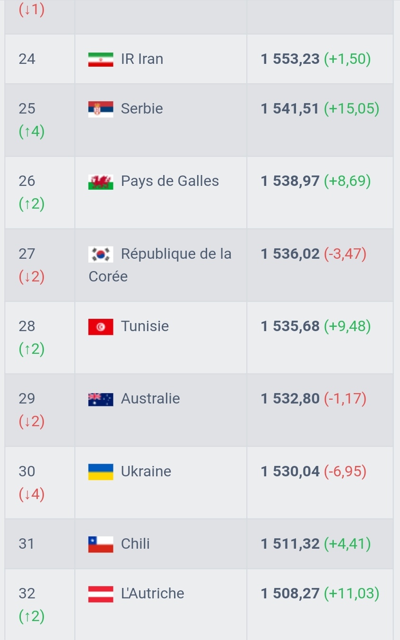Click Australia's points 1 532,80
The height and width of the screenshot is (640, 400).
pyautogui.click(x=290, y=399)
